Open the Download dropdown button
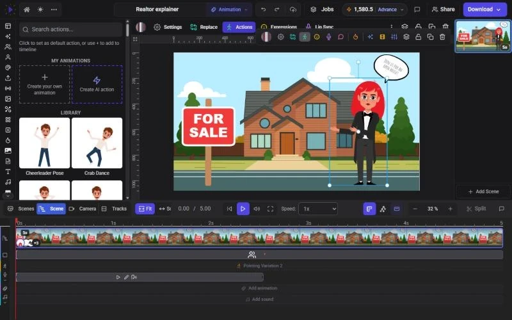The image size is (512, 320). (484, 10)
